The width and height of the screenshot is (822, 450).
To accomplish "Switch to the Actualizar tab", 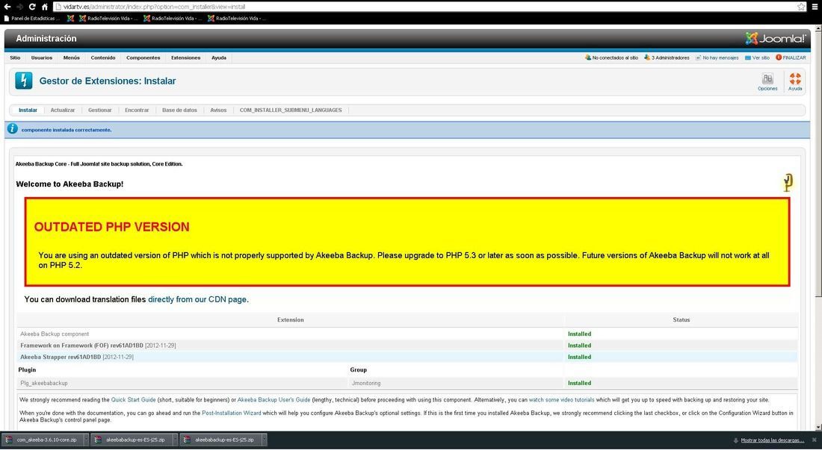I will (x=62, y=110).
